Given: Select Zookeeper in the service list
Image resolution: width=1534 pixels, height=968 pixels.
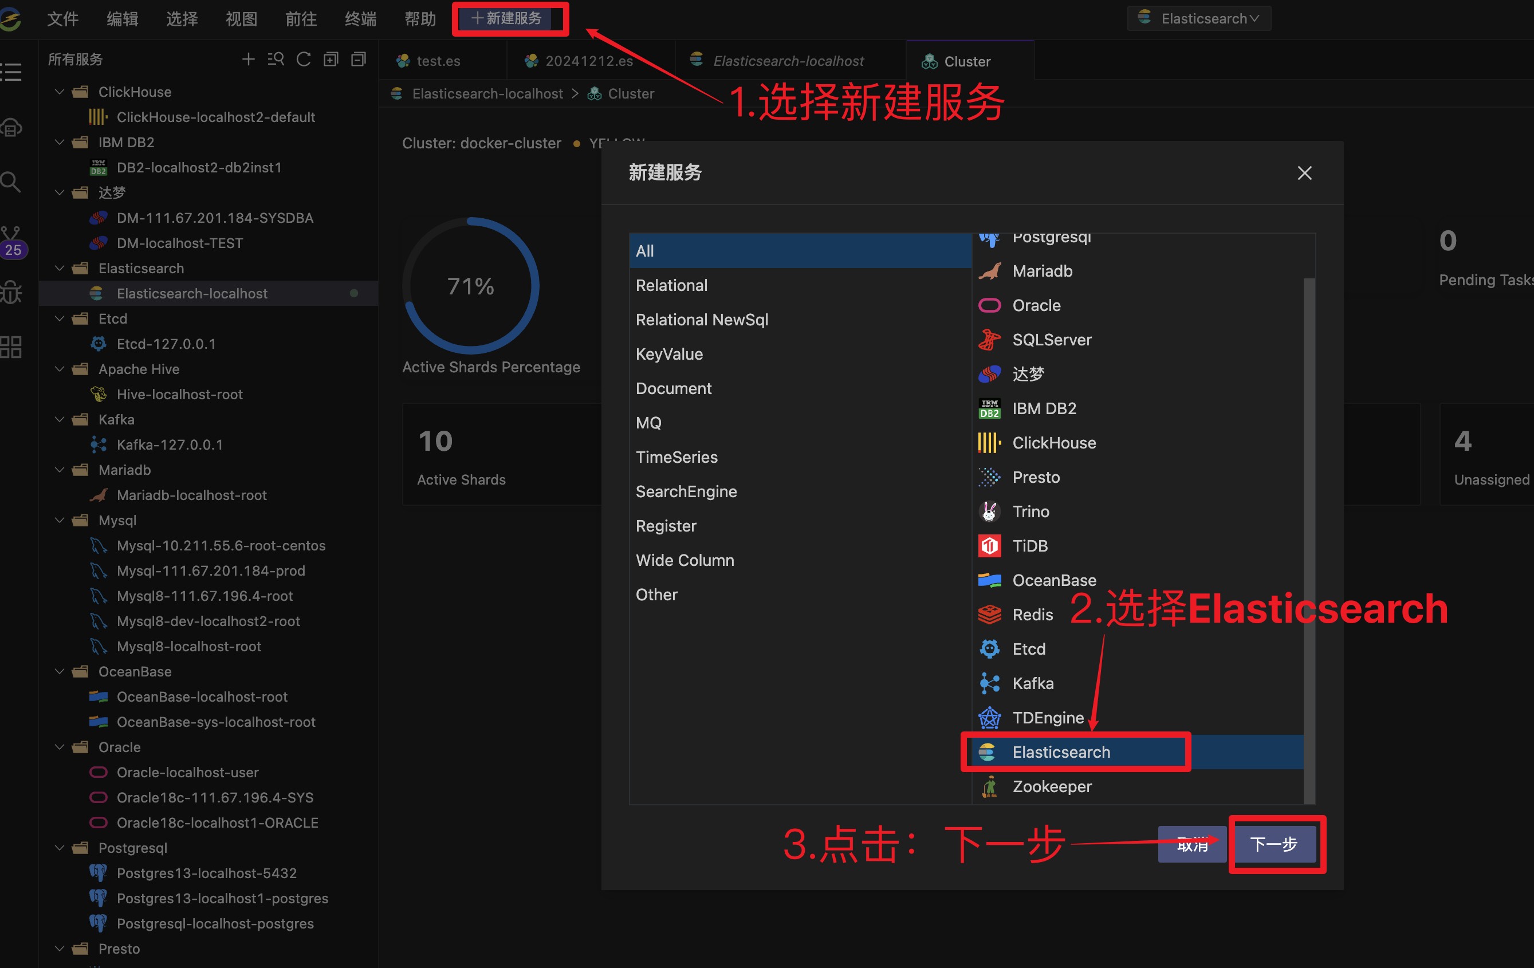Looking at the screenshot, I should coord(1051,786).
